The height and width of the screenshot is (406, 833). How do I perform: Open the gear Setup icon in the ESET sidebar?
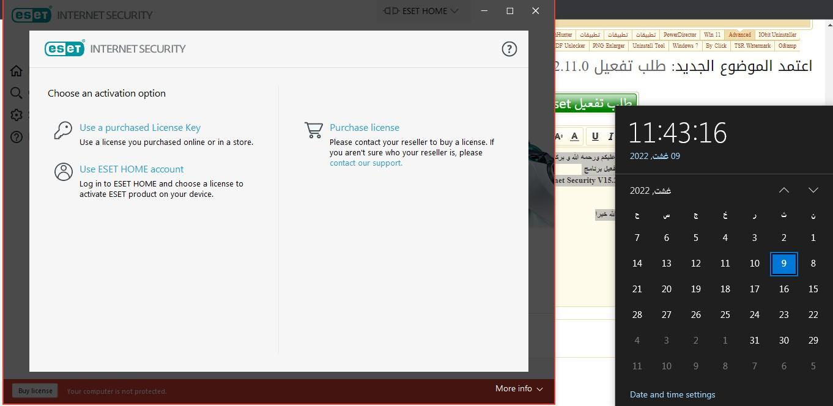[17, 115]
